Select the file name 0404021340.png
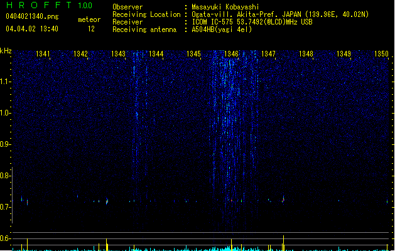The width and height of the screenshot is (395, 251). pos(32,16)
